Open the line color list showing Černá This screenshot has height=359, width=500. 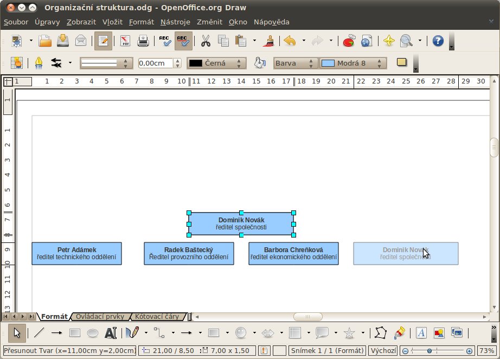(216, 63)
